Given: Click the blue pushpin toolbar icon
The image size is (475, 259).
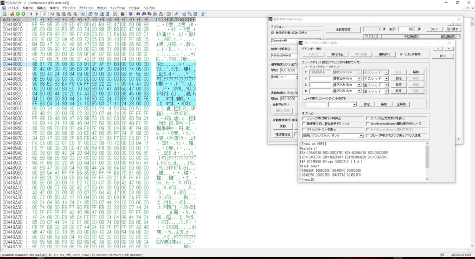Looking at the screenshot, I should tap(176, 14).
